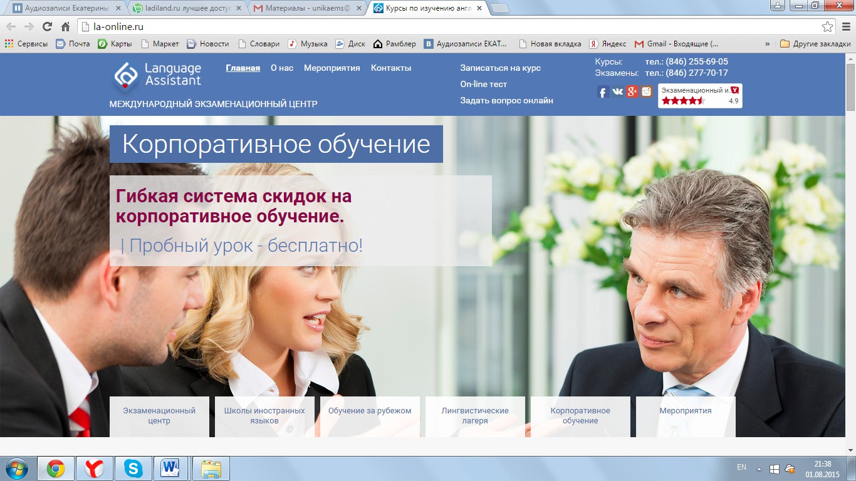Click the Windows Start button

click(17, 468)
